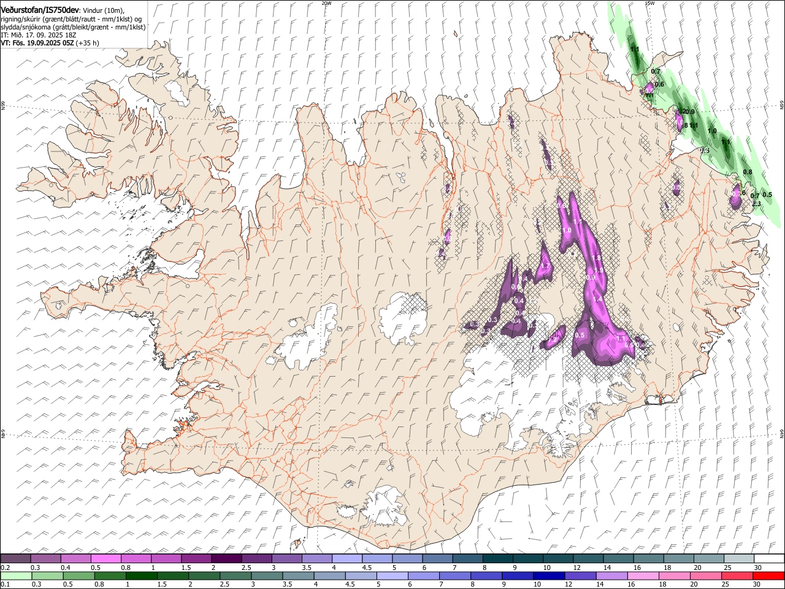
Task: Select the white 30 mm snow legend swatch
Action: click(769, 558)
